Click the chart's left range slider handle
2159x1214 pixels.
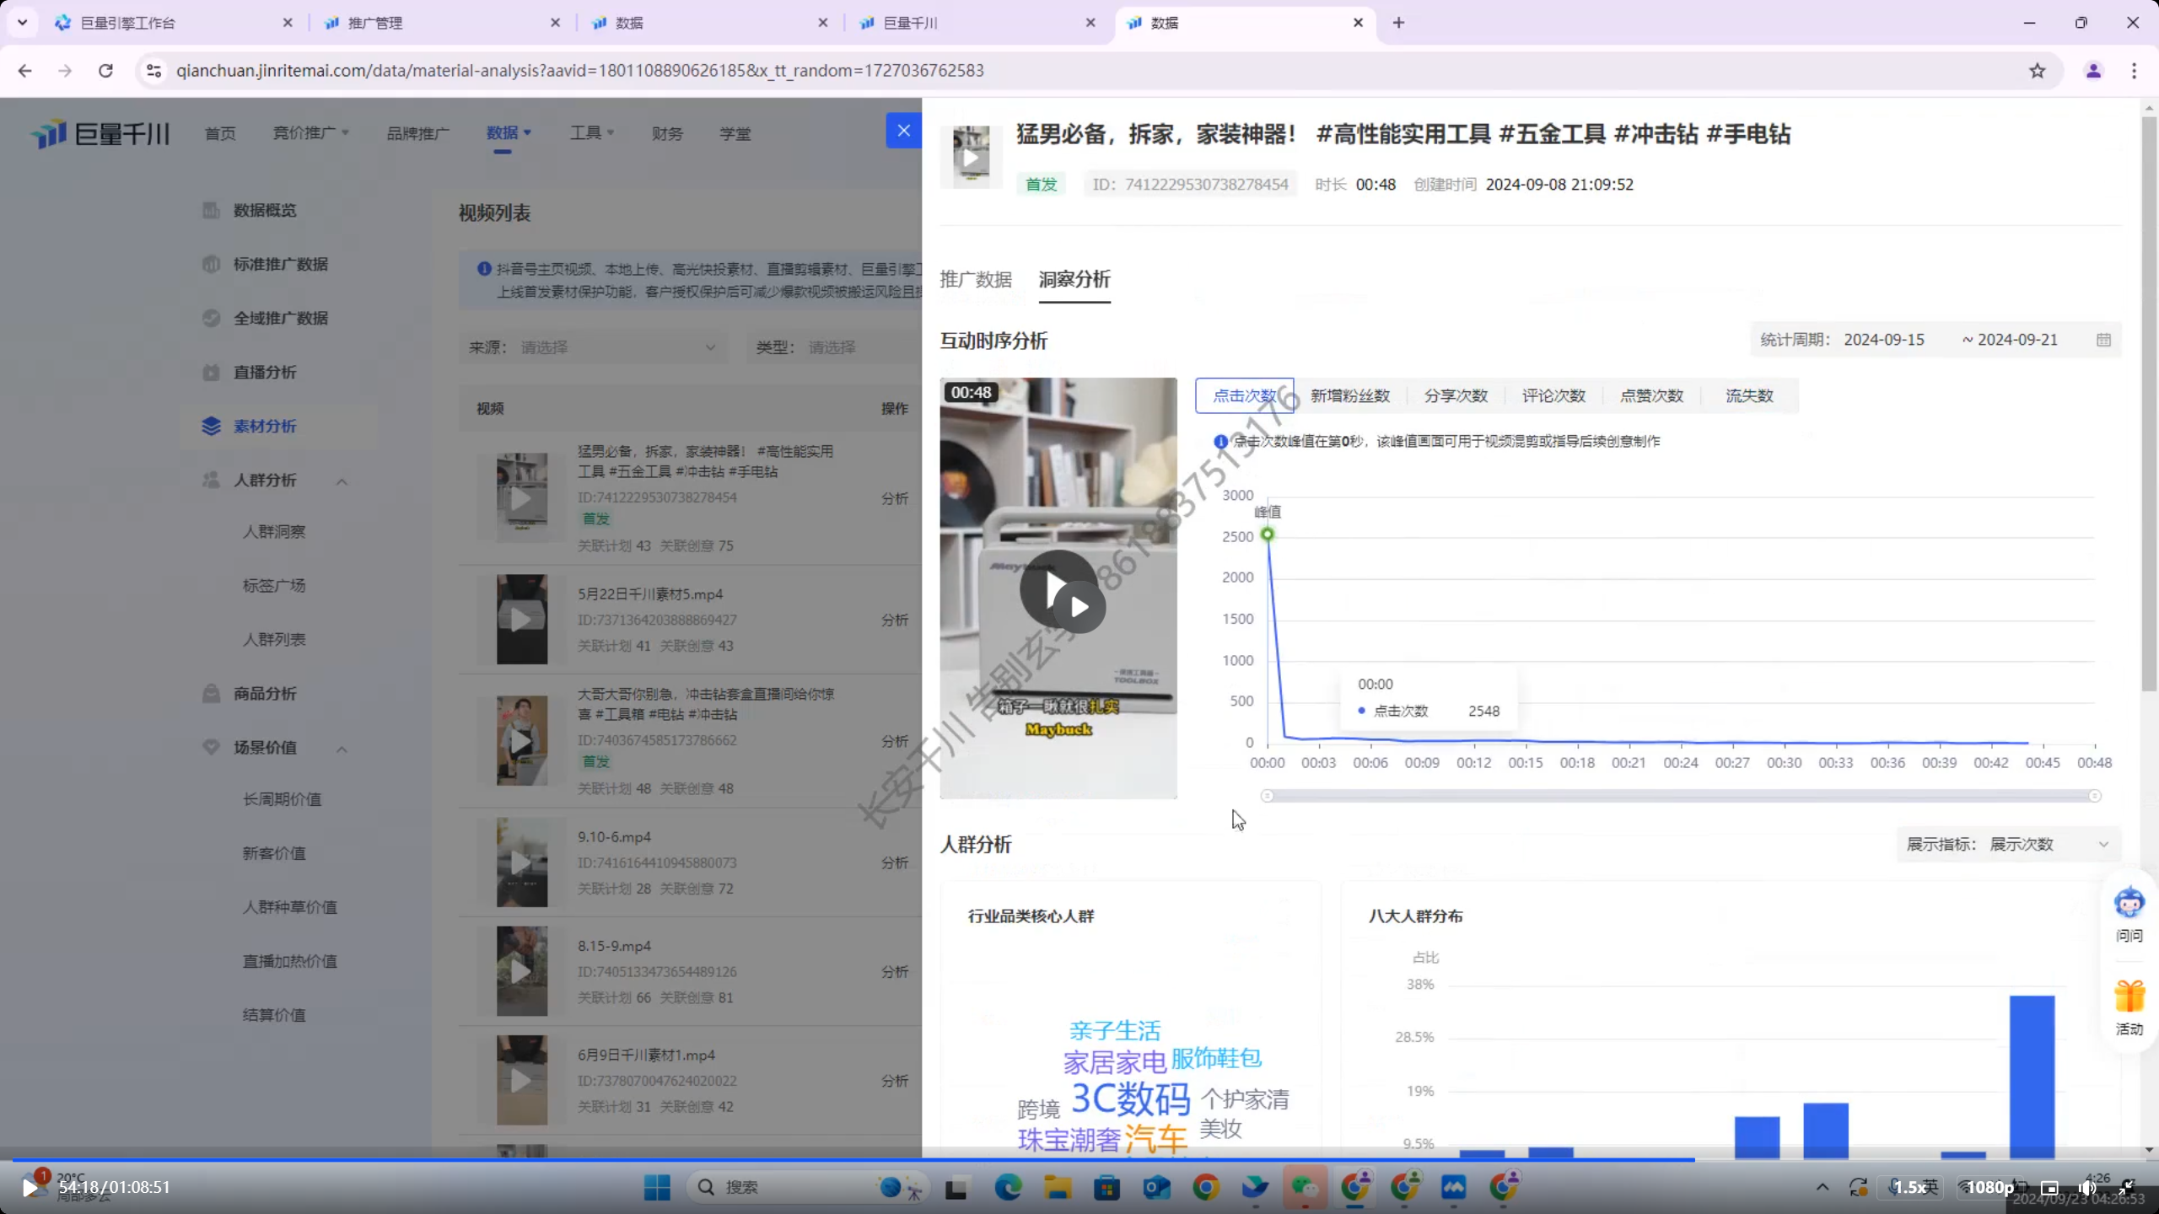[x=1267, y=796]
